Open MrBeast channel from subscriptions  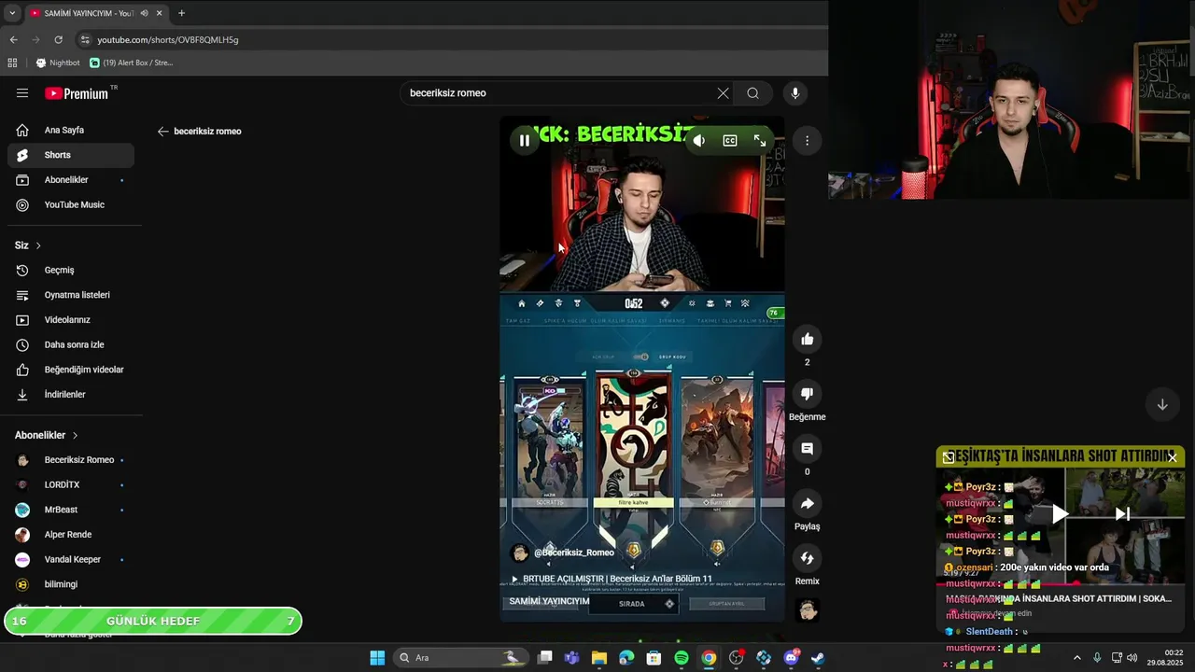click(x=71, y=511)
